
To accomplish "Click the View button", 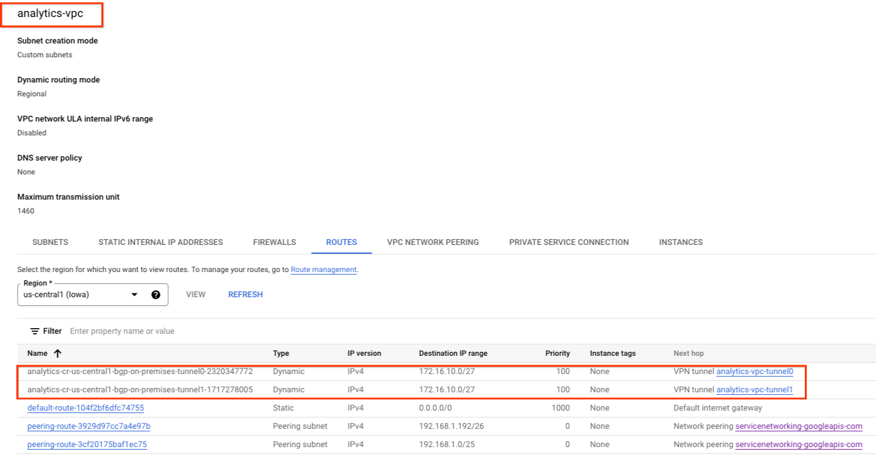I will point(196,295).
